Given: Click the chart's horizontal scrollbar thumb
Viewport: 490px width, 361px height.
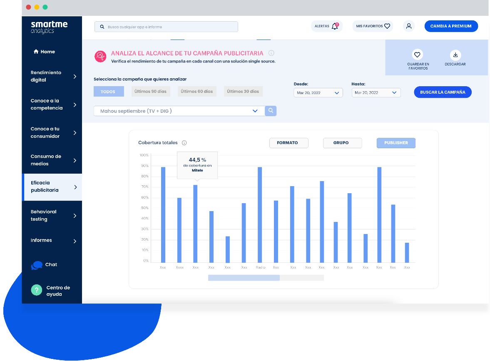Looking at the screenshot, I should coord(244,278).
